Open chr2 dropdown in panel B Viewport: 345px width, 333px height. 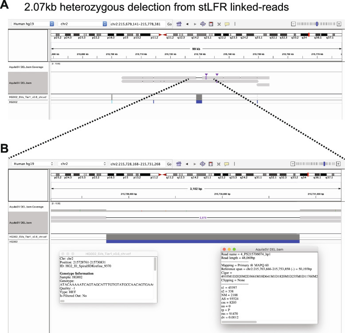[x=83, y=164]
